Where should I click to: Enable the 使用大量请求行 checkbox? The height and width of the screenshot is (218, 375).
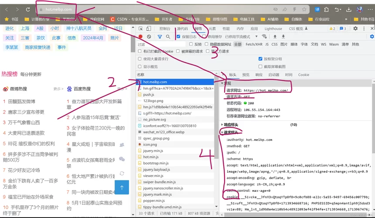140,59
